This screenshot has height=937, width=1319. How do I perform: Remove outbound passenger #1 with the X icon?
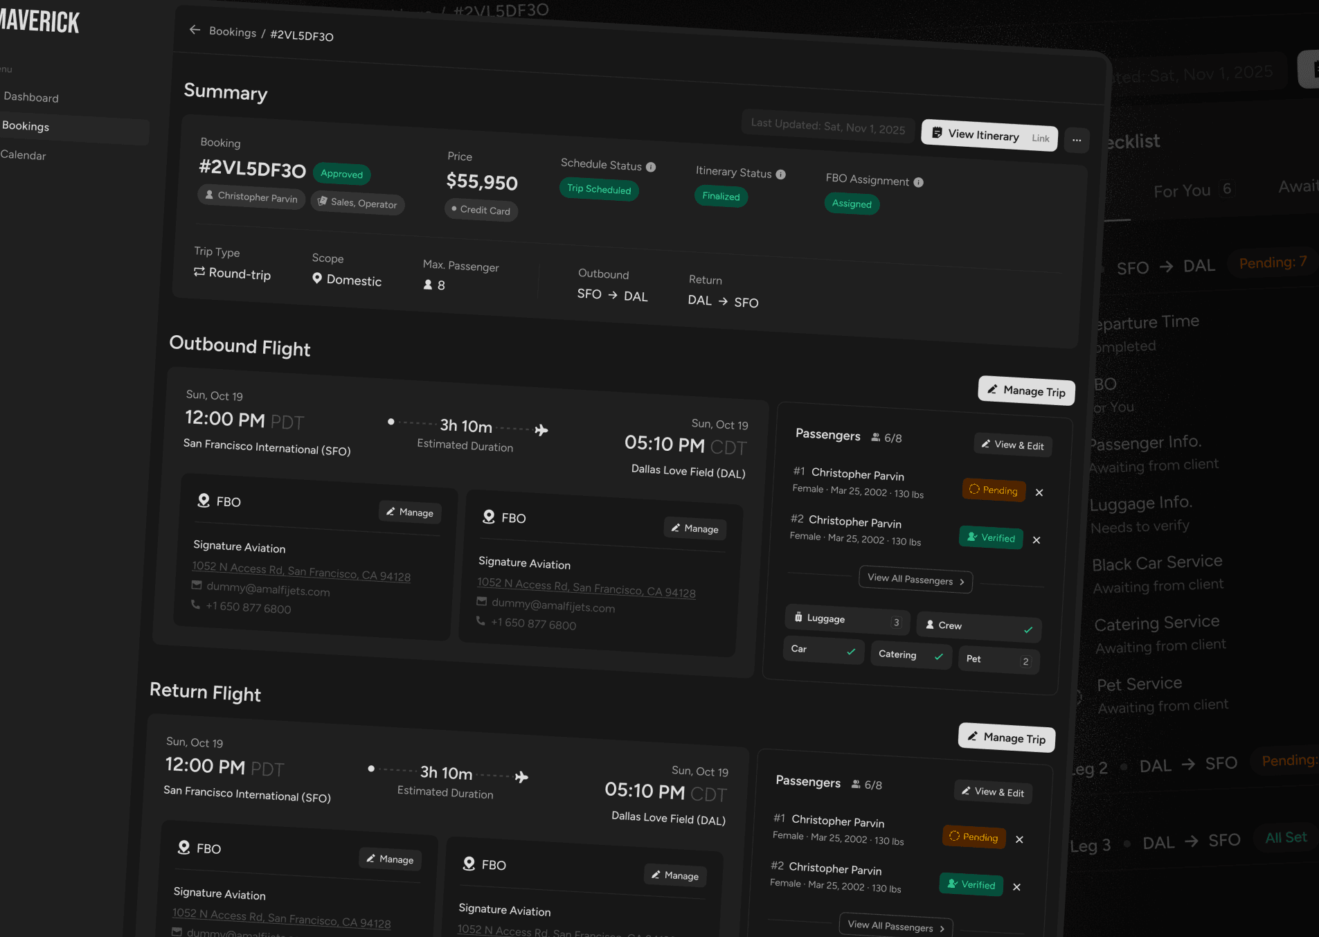tap(1039, 492)
